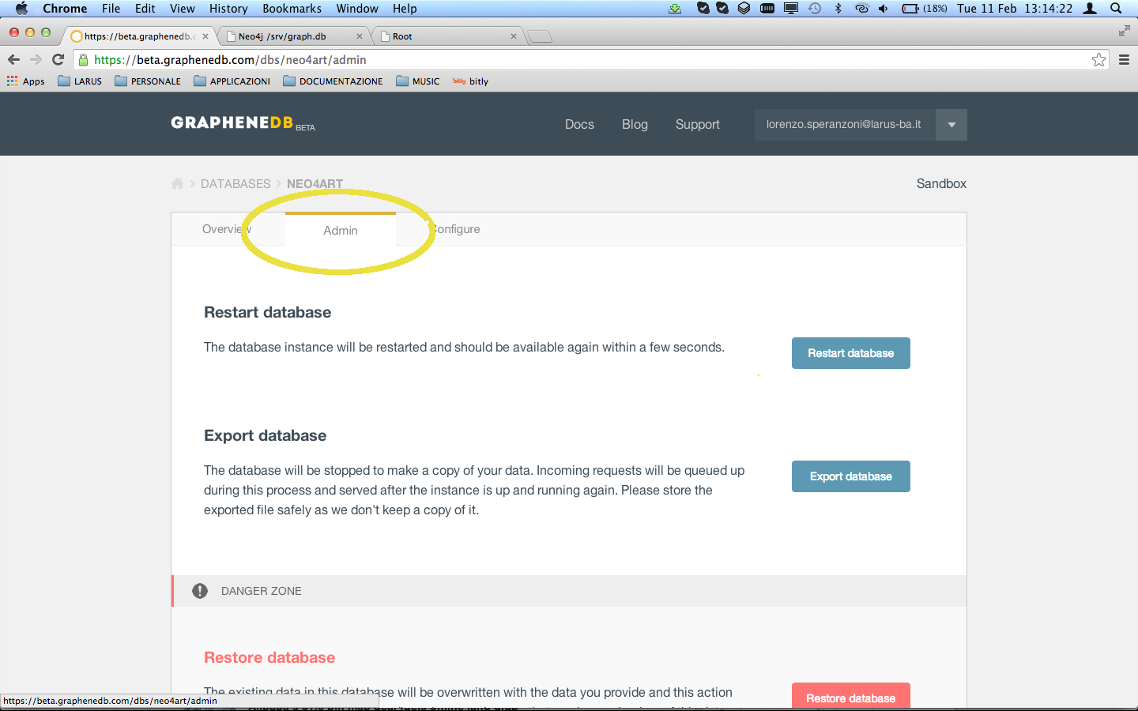1138x711 pixels.
Task: Switch to the Neo4j /srv/graph.db browser tab
Action: point(292,36)
